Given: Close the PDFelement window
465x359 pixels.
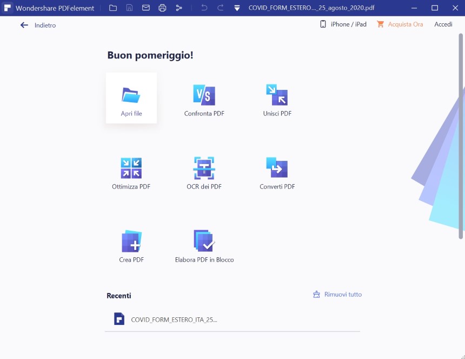Looking at the screenshot, I should (455, 8).
